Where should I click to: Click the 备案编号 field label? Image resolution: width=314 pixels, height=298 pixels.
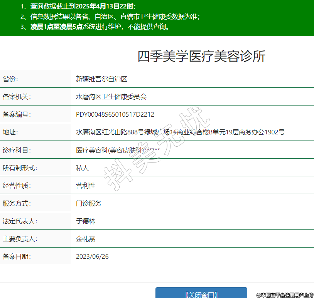(x=17, y=115)
